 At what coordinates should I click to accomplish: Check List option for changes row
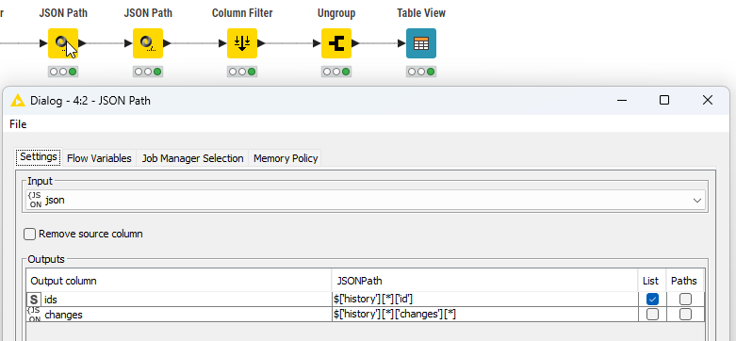tap(652, 315)
